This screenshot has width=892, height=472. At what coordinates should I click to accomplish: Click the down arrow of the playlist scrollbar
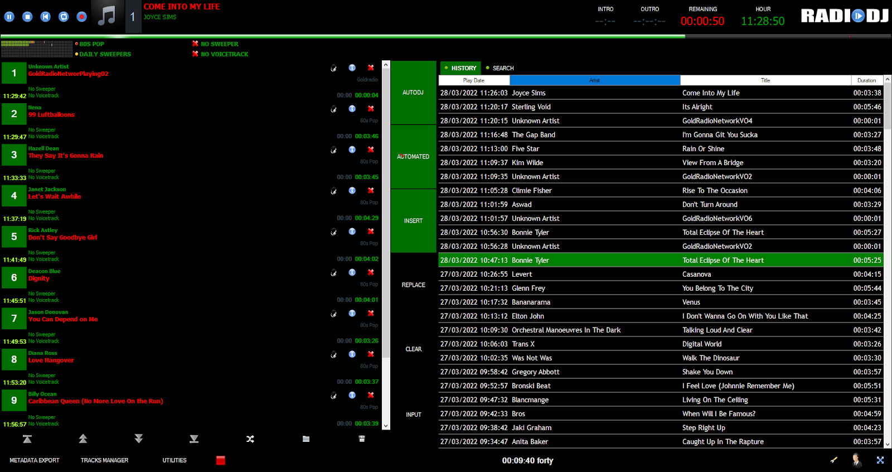point(386,425)
